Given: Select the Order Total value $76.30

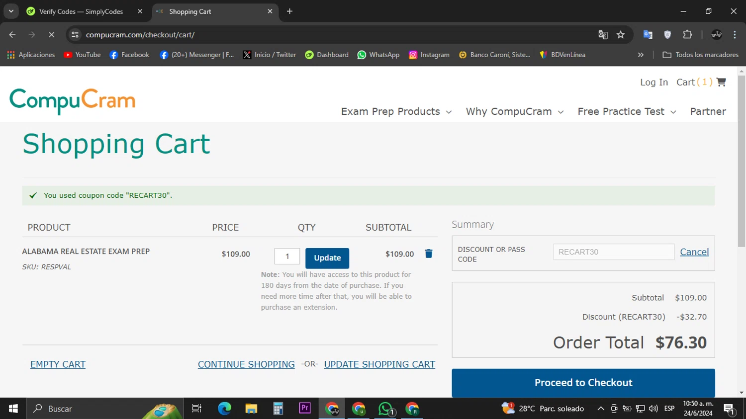Looking at the screenshot, I should coord(681,342).
